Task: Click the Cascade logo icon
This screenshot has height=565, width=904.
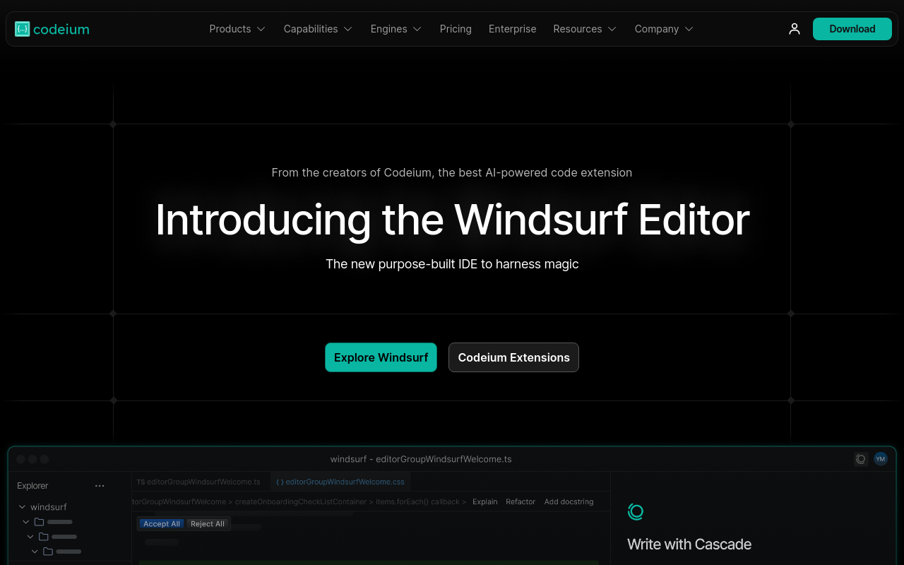Action: 636,512
